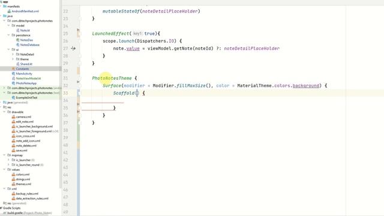The height and width of the screenshot is (216, 384).
Task: Collapse the mipmap folder arrow
Action: [4, 155]
